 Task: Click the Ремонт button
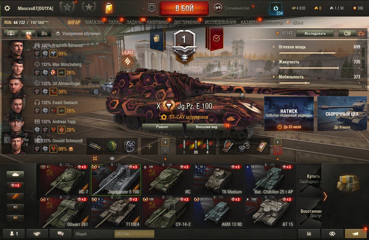coord(162,127)
